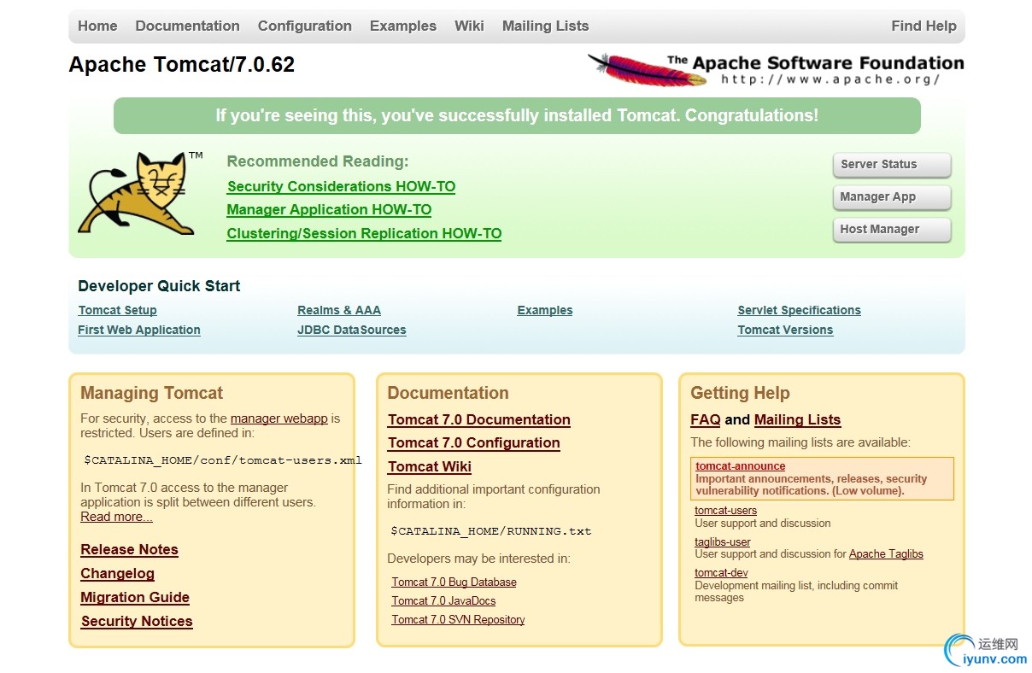Viewport: 1032px width, 673px height.
Task: Open Examples link under Developer Quick Start
Action: (x=545, y=310)
